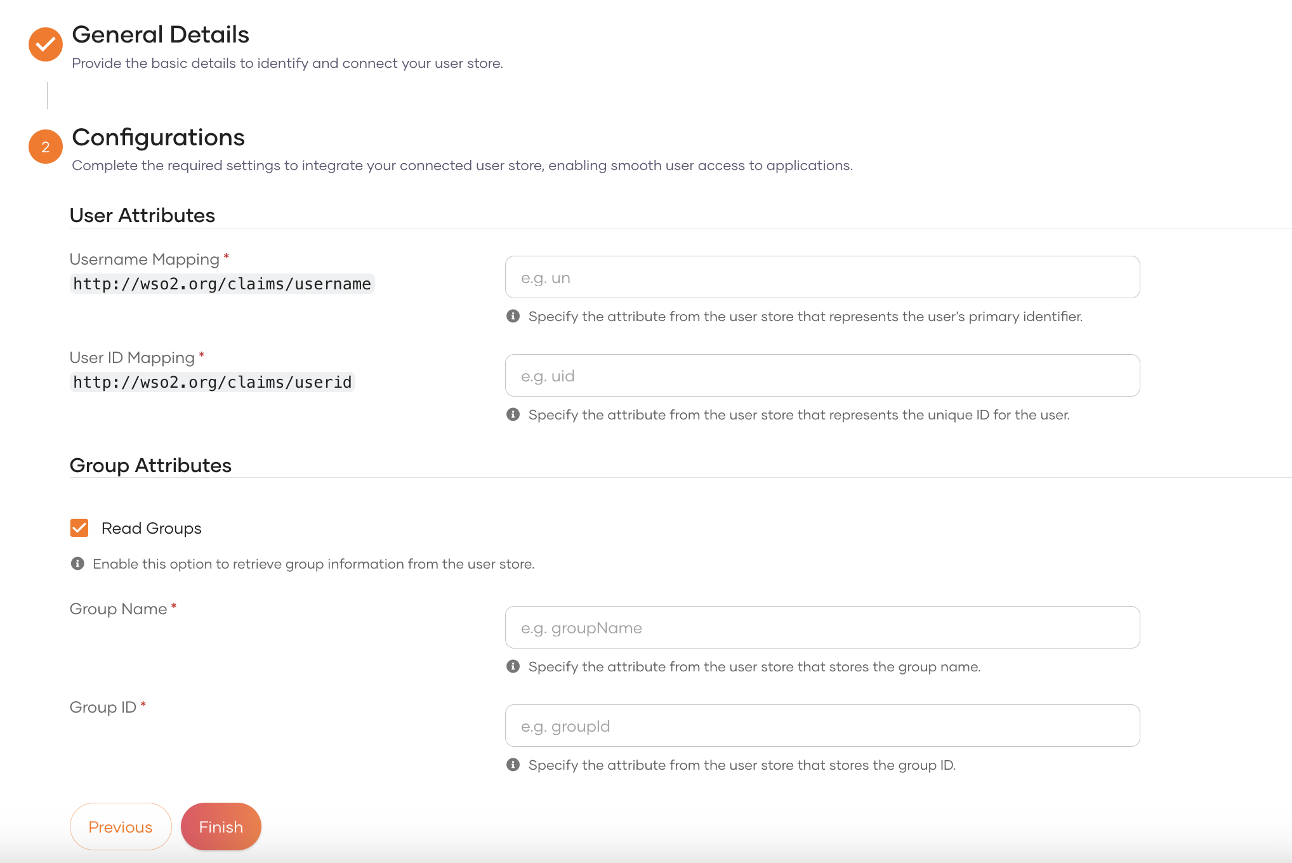
Task: Click info icon under Read Groups option
Action: pyautogui.click(x=77, y=563)
